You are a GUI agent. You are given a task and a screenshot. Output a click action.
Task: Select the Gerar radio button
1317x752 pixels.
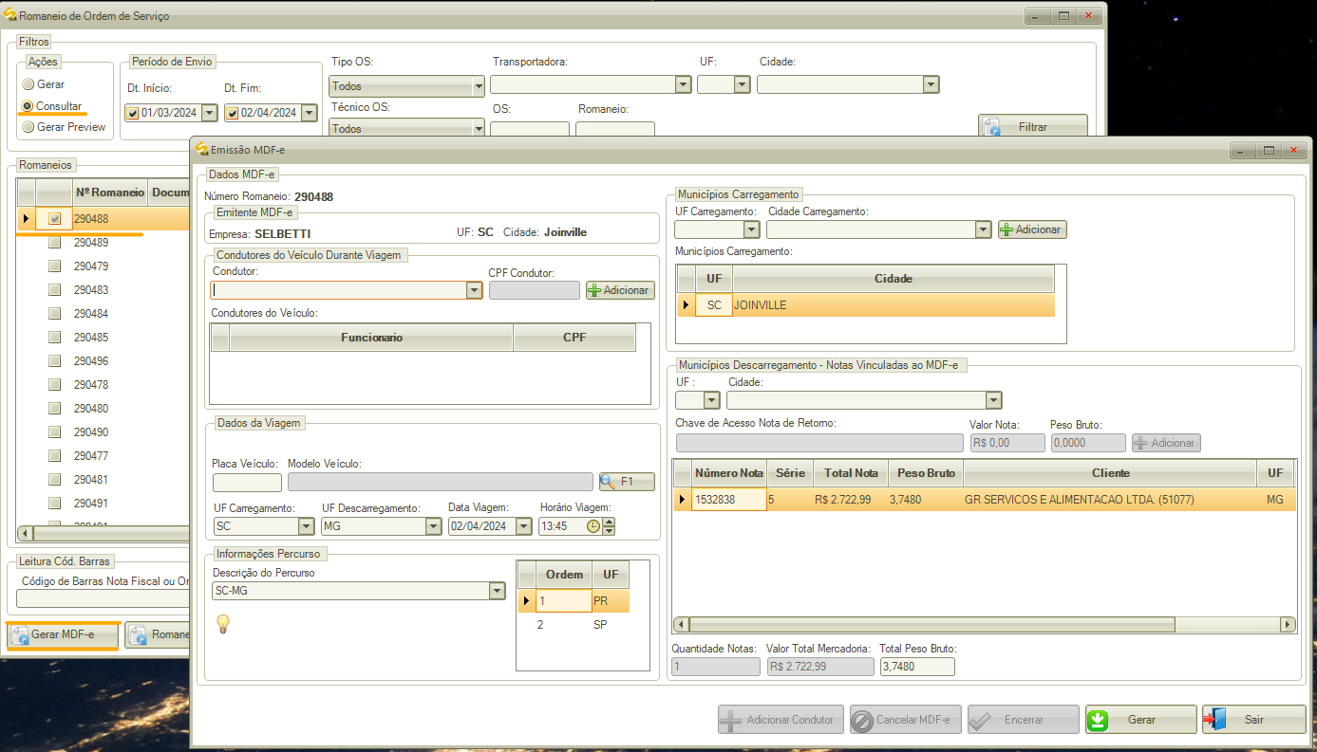28,84
